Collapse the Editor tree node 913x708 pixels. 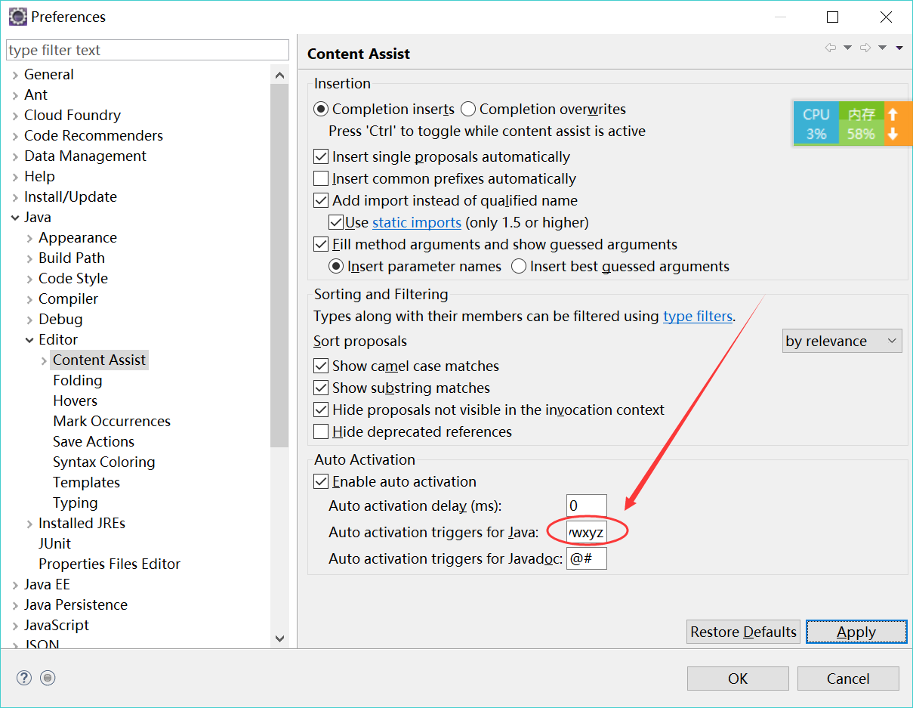[29, 340]
